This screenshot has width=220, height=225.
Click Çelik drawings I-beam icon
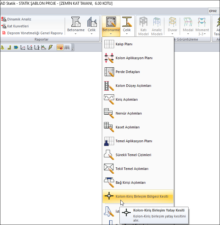coord(127,22)
